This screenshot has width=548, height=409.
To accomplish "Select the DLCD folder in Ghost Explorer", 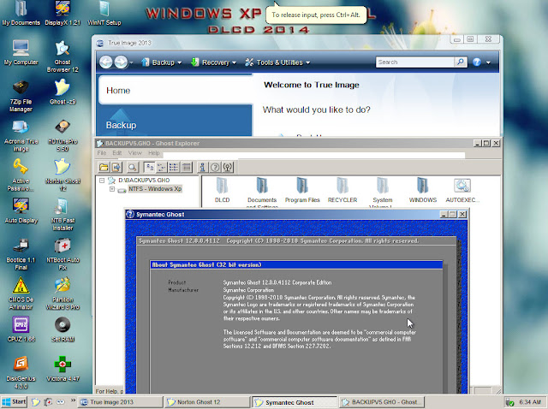I will click(x=222, y=190).
